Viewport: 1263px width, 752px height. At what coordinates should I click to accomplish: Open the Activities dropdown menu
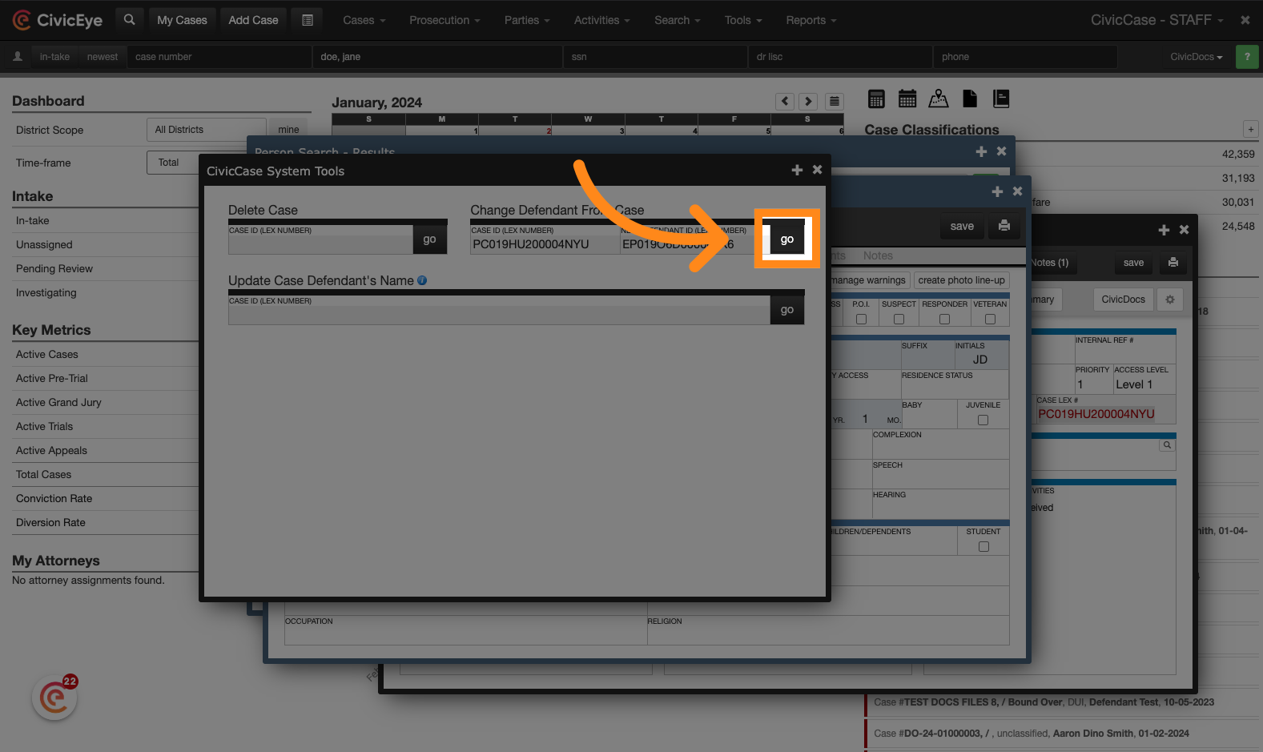[x=602, y=20]
